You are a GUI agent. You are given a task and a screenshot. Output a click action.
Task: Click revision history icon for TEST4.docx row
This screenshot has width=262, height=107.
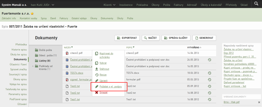point(209,73)
